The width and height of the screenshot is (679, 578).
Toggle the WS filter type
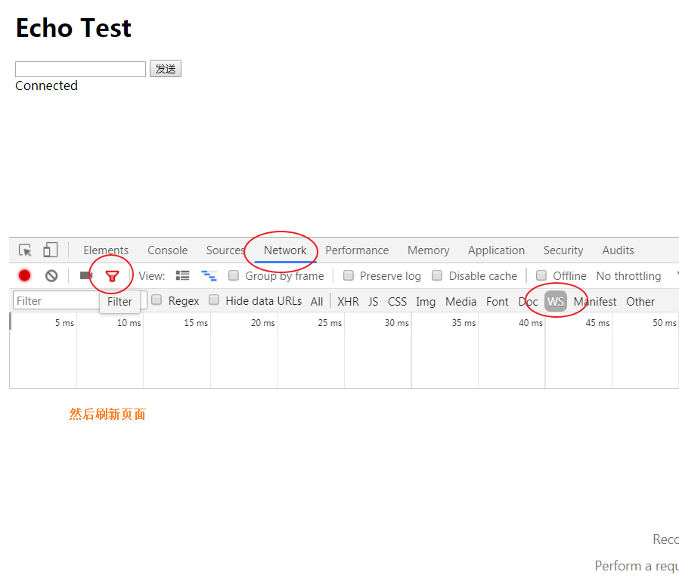point(556,302)
